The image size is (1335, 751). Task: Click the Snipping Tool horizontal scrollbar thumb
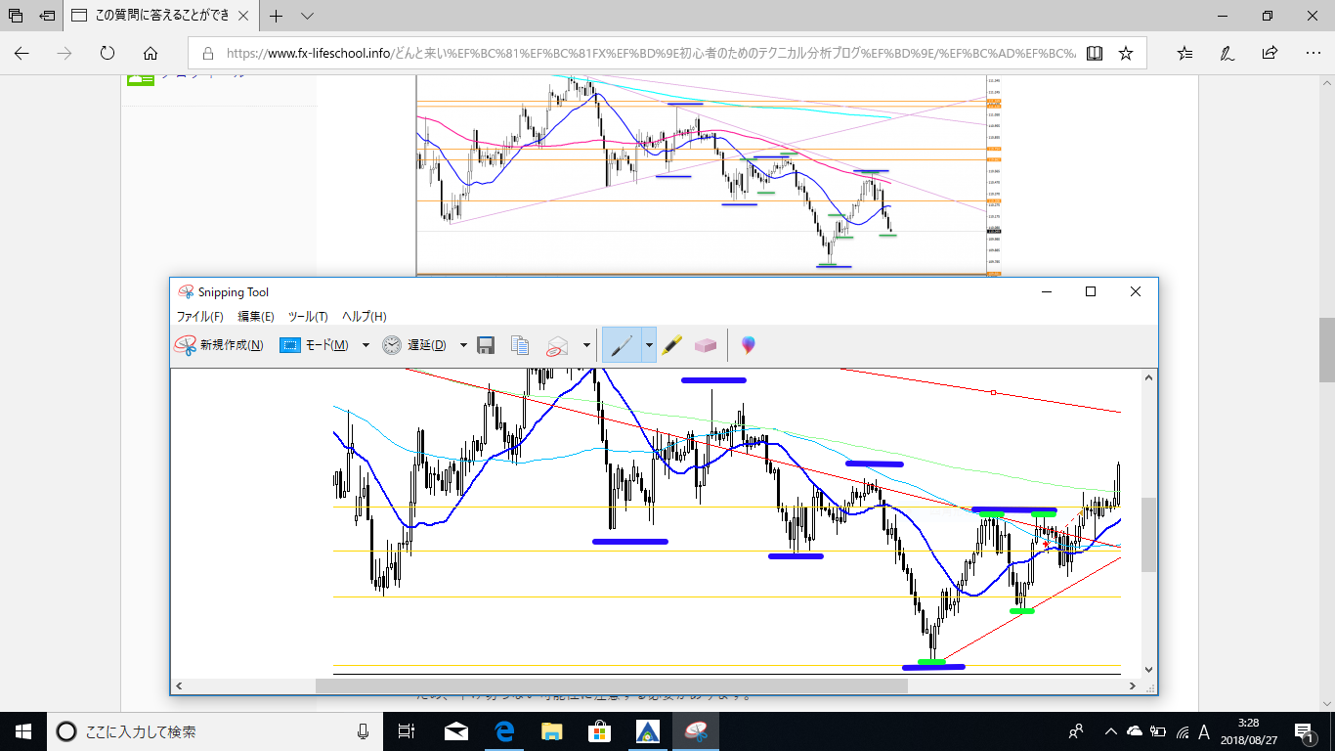[x=612, y=686]
